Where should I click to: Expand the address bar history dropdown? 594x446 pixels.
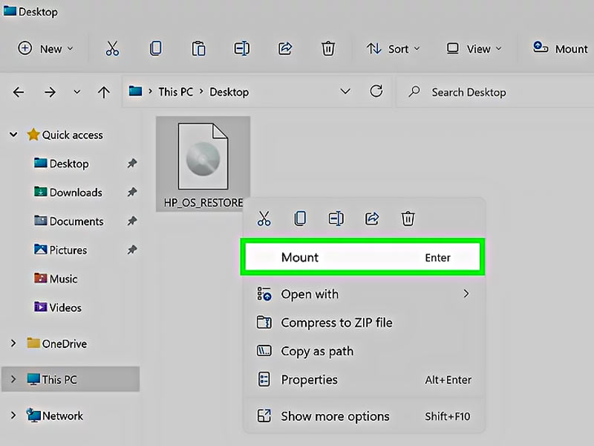tap(345, 91)
